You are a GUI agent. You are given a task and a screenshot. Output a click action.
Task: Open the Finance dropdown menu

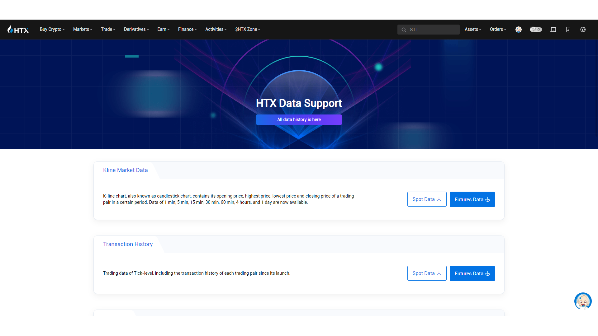point(187,29)
